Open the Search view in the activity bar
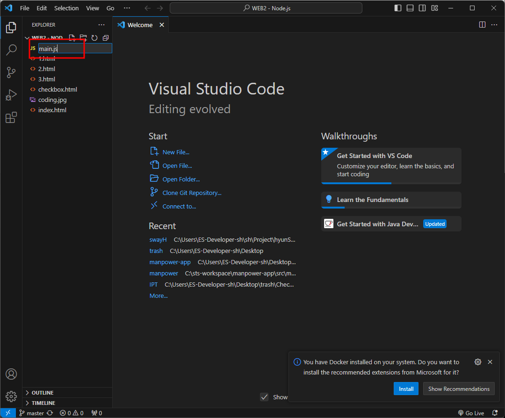 [11, 50]
